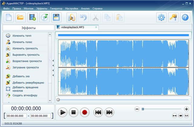Click the New file toolbar icon

coord(8,17)
